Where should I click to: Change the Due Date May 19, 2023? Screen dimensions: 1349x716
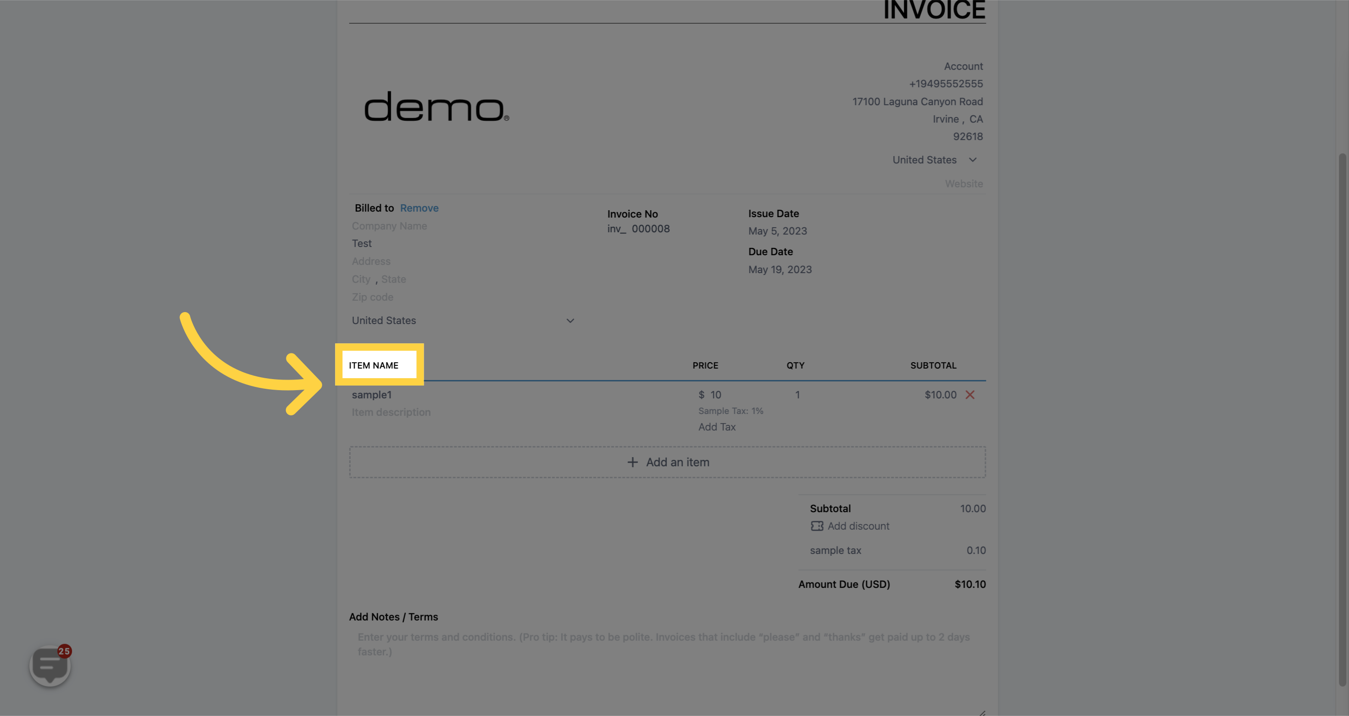click(x=779, y=269)
